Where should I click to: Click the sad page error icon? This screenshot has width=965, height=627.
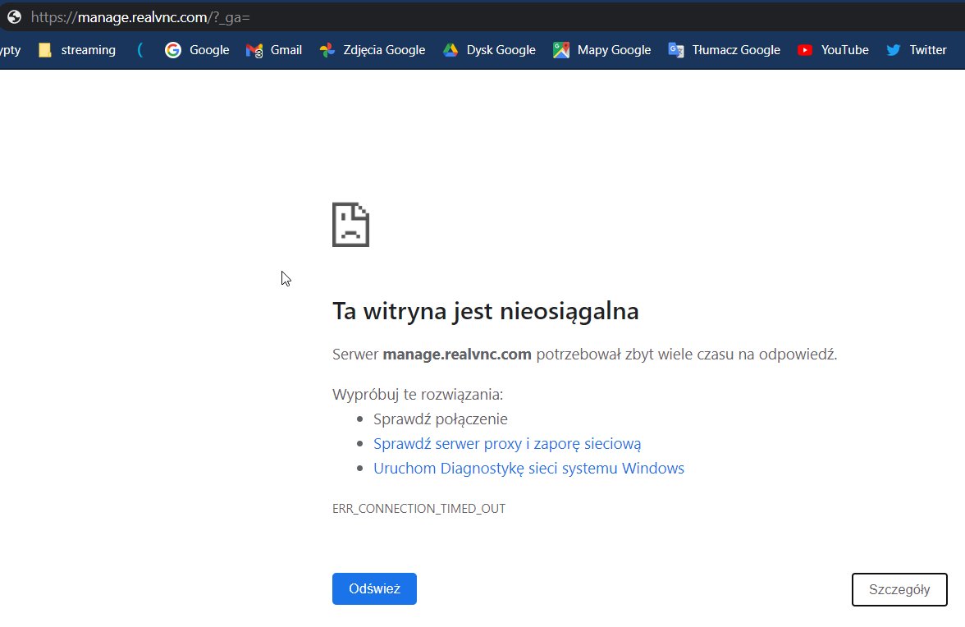pos(351,225)
